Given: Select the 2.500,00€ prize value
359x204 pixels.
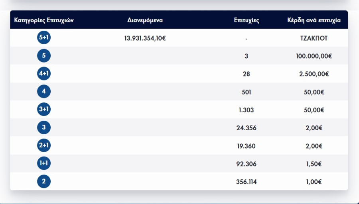Looking at the screenshot, I should click(314, 75).
